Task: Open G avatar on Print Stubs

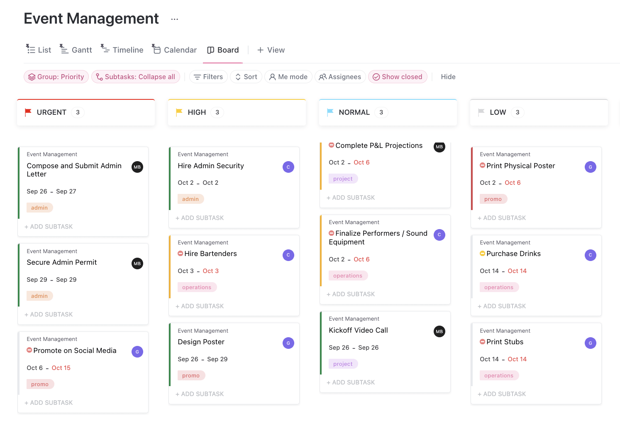Action: (591, 343)
